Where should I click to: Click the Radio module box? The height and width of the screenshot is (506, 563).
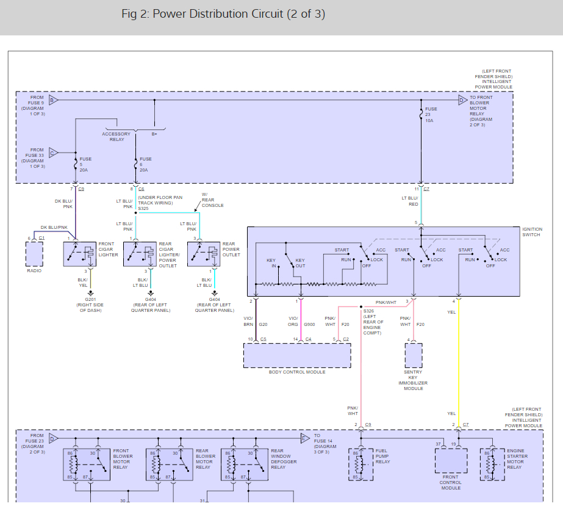pyautogui.click(x=34, y=253)
